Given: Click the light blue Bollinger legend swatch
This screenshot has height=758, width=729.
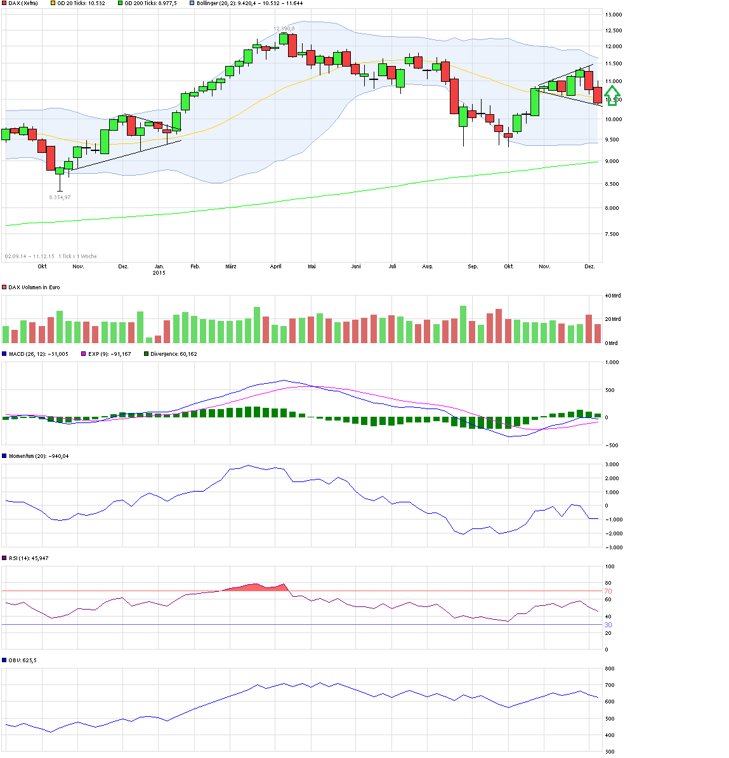Looking at the screenshot, I should tap(192, 3).
